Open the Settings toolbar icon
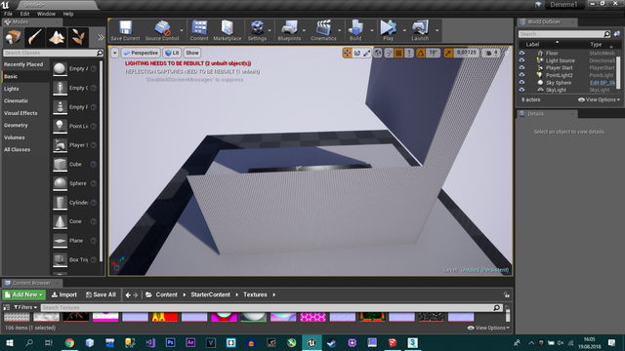The width and height of the screenshot is (625, 351). coord(257,30)
